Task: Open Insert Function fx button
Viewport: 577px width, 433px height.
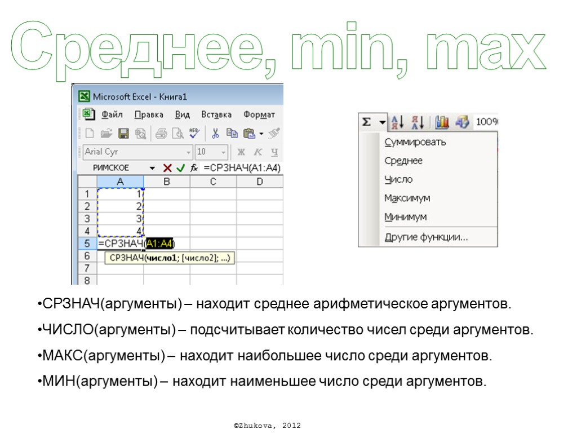Action: pyautogui.click(x=194, y=168)
